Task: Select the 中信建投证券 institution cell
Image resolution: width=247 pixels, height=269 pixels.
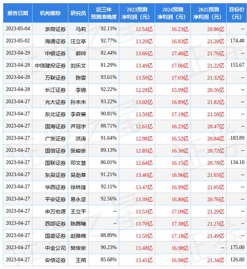Action: click(50, 66)
